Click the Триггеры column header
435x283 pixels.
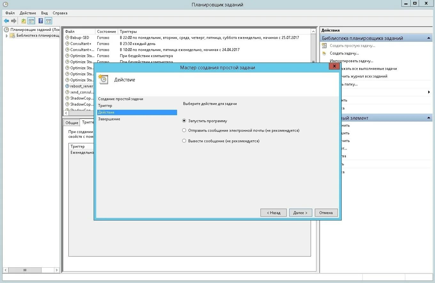pos(214,32)
